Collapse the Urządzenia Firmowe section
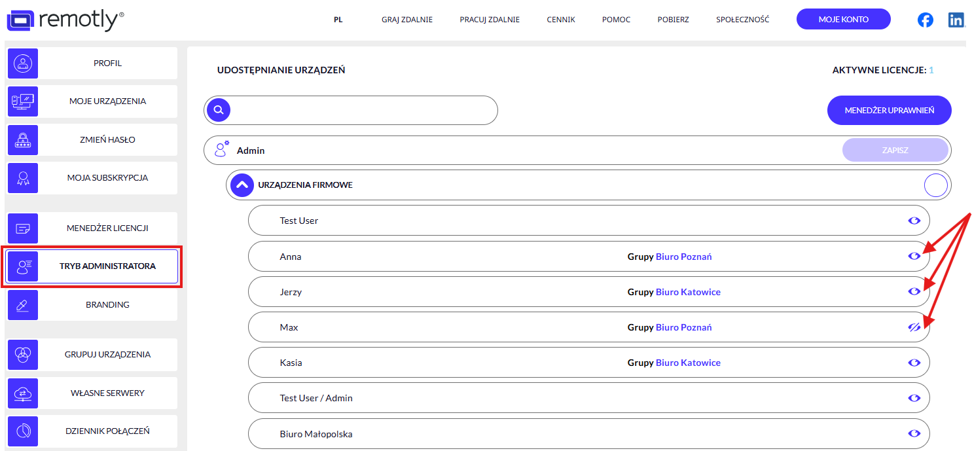Image resolution: width=972 pixels, height=451 pixels. 242,185
